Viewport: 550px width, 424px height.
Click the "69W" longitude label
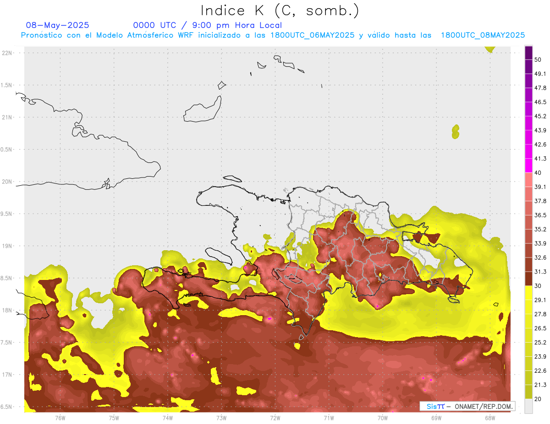[x=436, y=418]
